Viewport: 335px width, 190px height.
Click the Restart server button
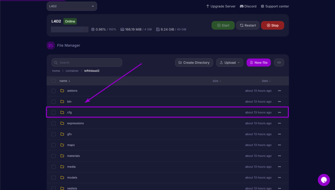[x=248, y=25]
